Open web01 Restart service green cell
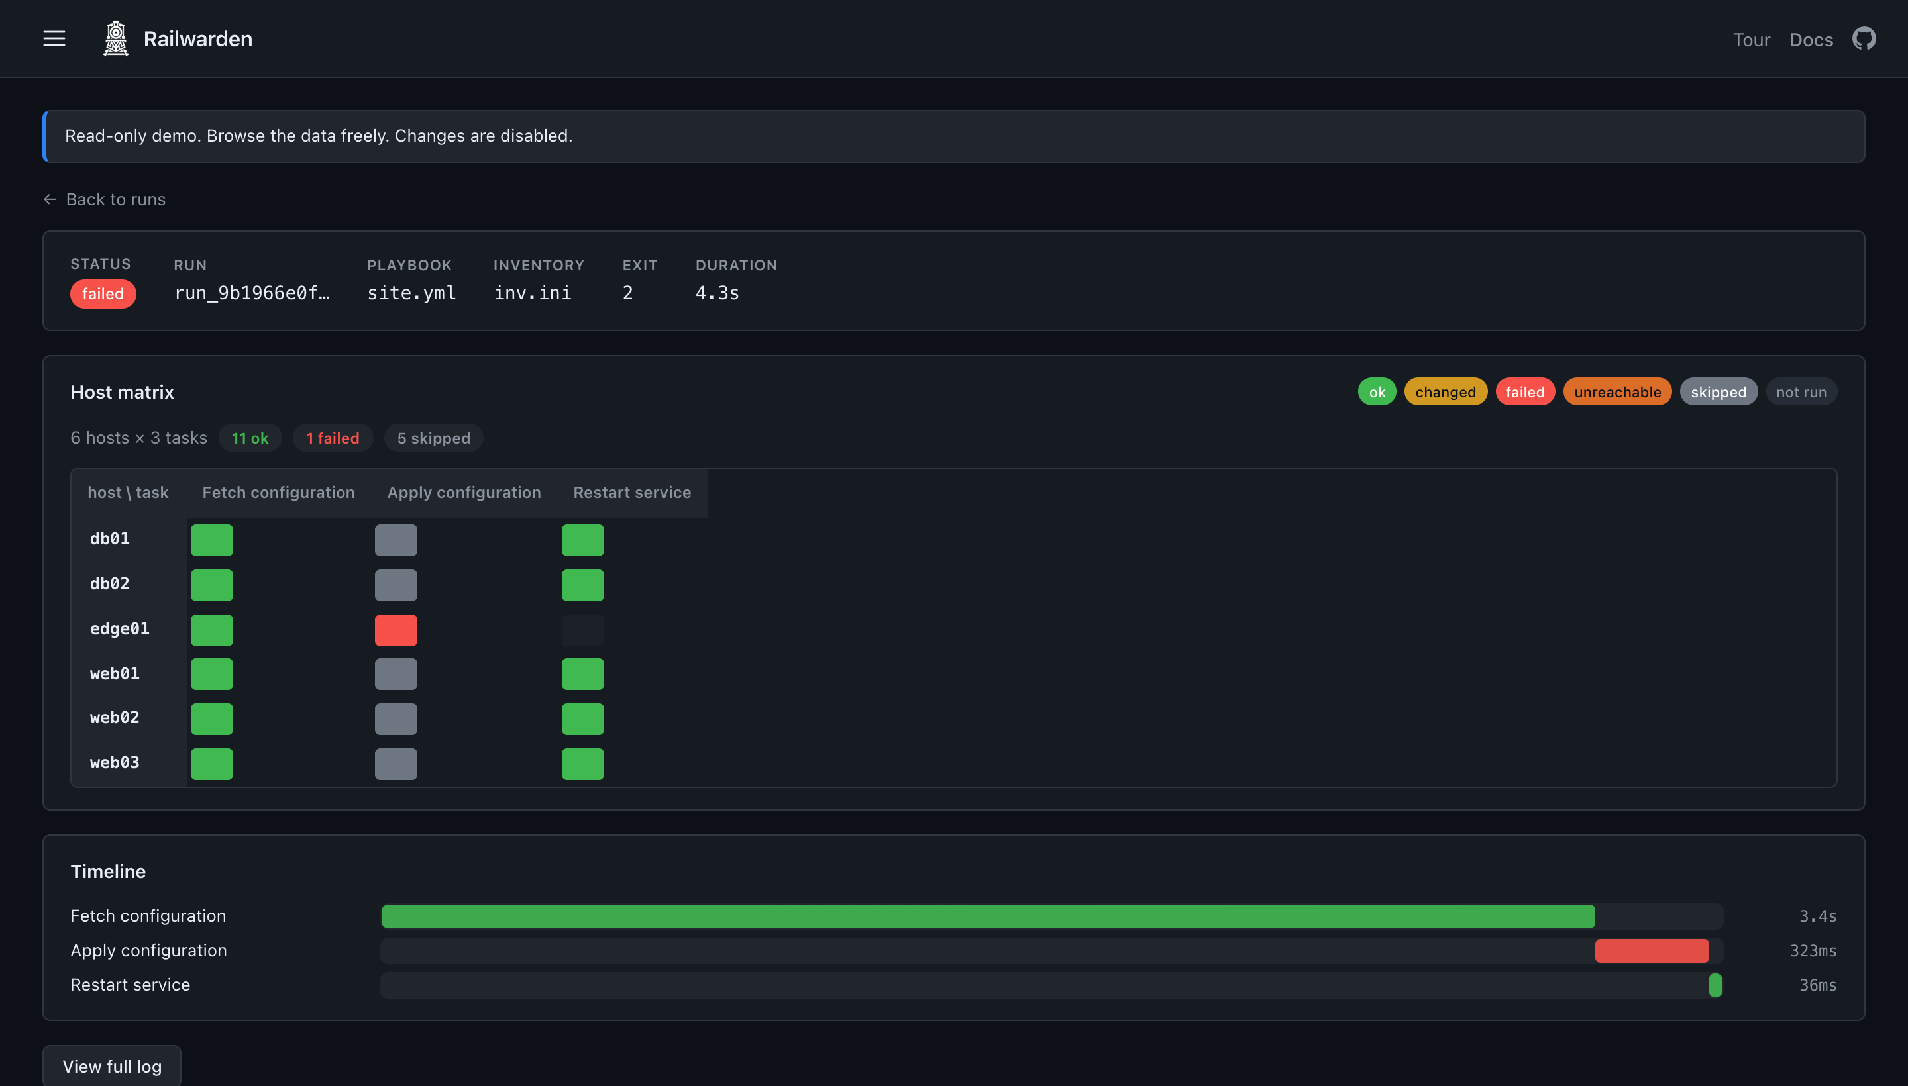Viewport: 1908px width, 1086px height. pos(583,674)
